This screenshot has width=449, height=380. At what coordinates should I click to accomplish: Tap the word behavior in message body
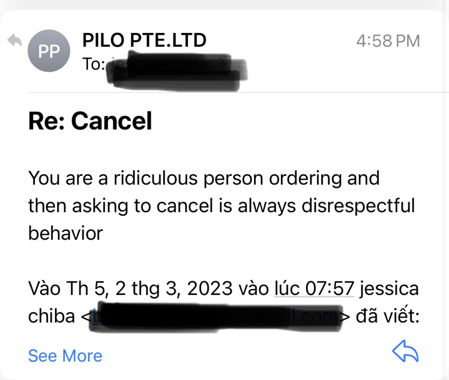pos(65,233)
